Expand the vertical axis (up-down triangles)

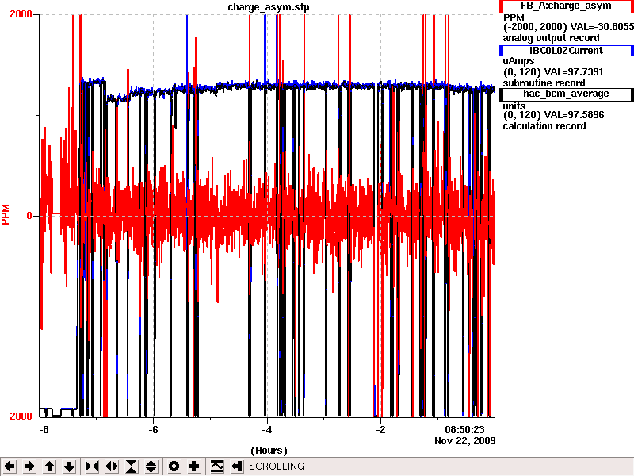click(151, 466)
